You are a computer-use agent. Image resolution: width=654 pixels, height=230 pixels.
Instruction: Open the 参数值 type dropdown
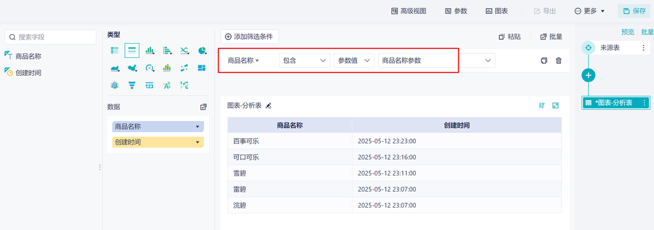point(354,60)
